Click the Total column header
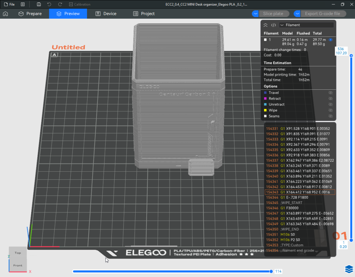This screenshot has height=277, width=355. coord(317,33)
